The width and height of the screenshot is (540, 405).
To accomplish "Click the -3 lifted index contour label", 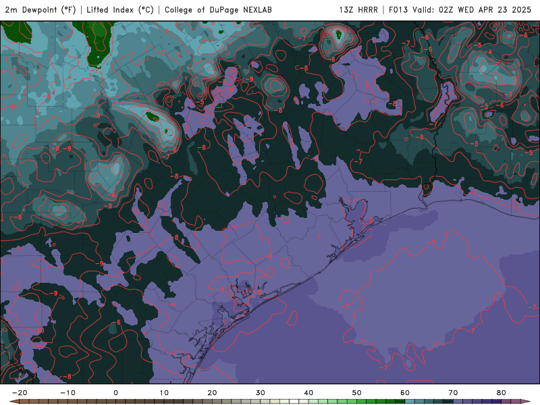I will [509, 94].
